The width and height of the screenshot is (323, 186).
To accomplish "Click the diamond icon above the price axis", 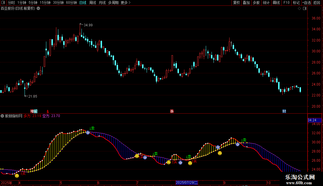I will 299,9.
